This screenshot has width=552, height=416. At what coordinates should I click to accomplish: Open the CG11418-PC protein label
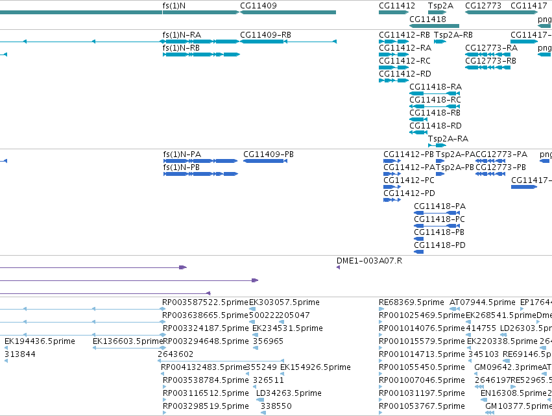pos(439,219)
